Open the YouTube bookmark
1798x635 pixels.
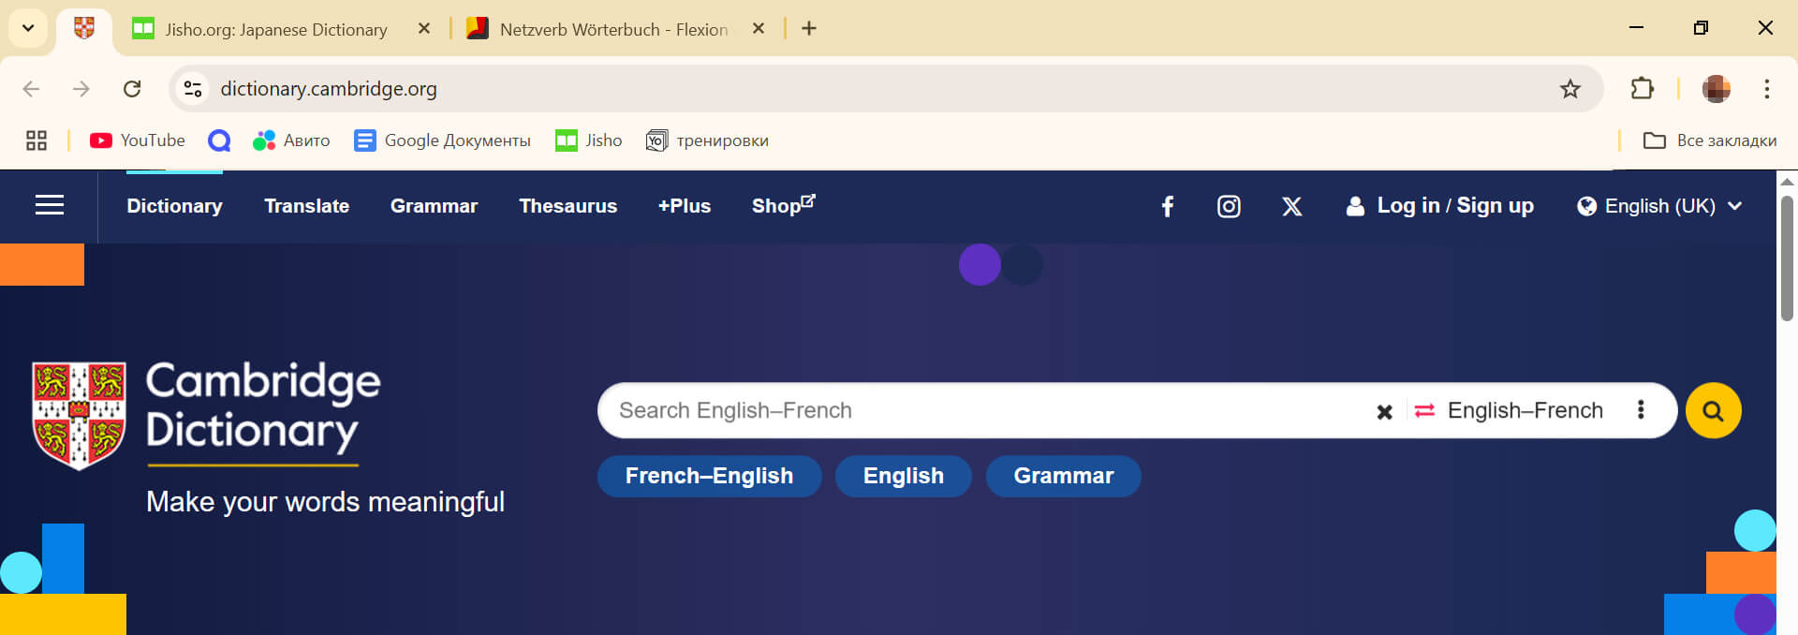[x=138, y=140]
